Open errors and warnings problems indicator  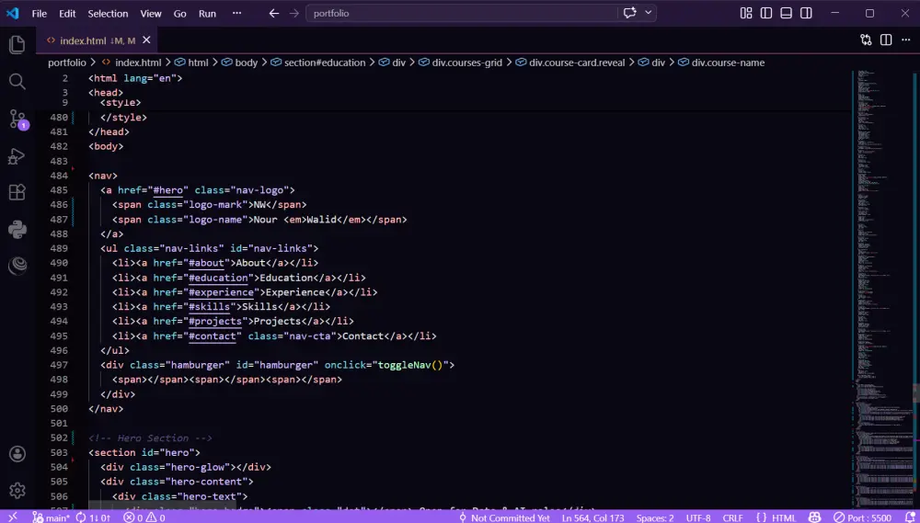point(144,517)
